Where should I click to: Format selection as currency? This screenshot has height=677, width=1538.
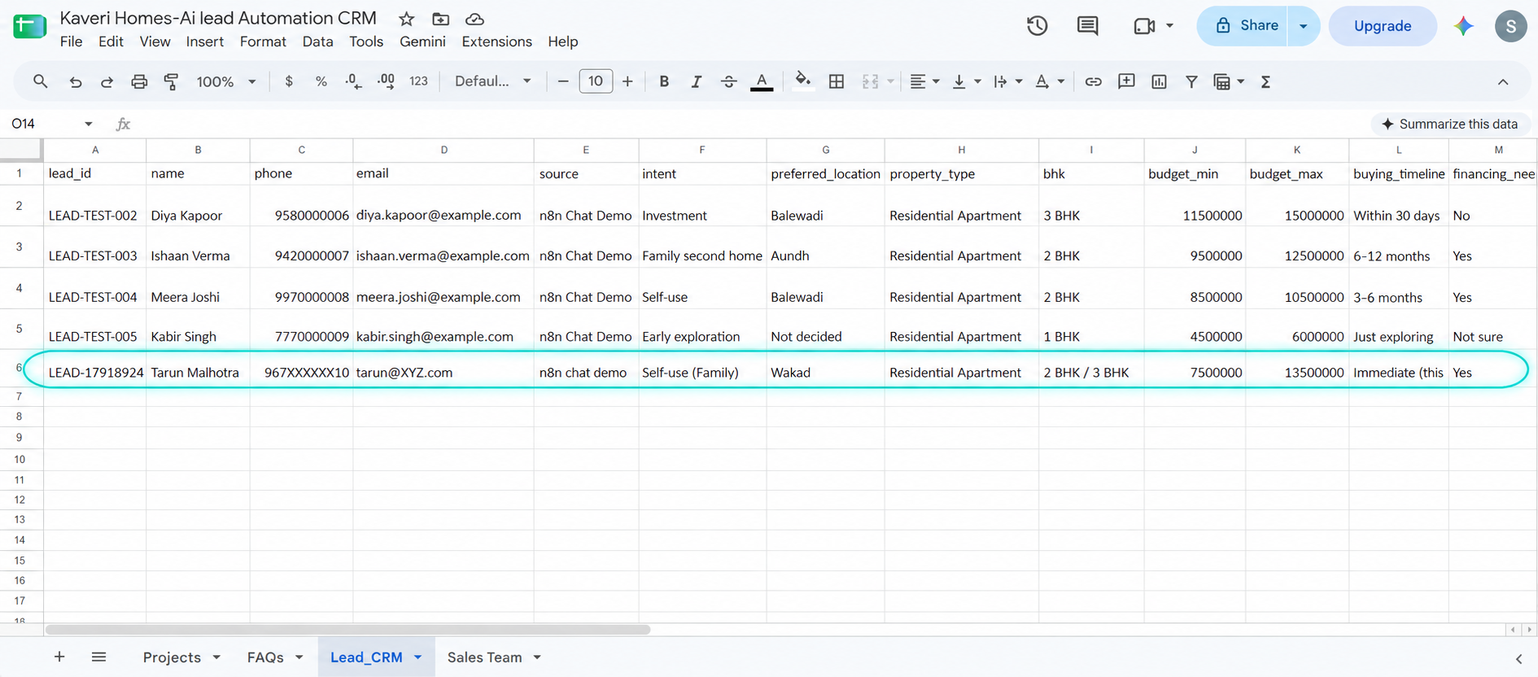(x=289, y=81)
